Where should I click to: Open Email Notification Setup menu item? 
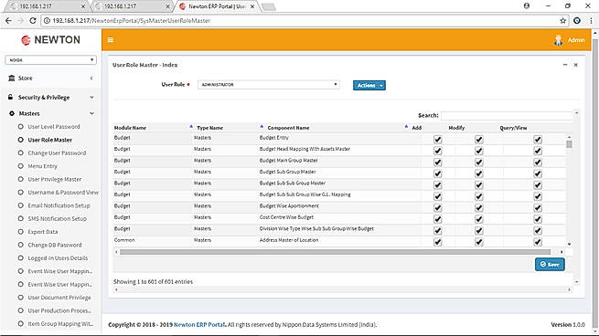[x=59, y=205]
